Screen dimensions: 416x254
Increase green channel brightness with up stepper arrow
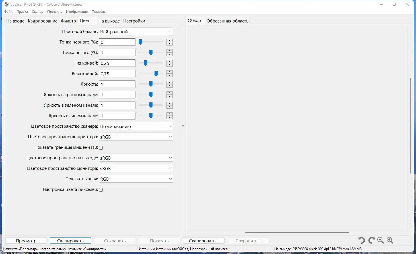[170, 104]
